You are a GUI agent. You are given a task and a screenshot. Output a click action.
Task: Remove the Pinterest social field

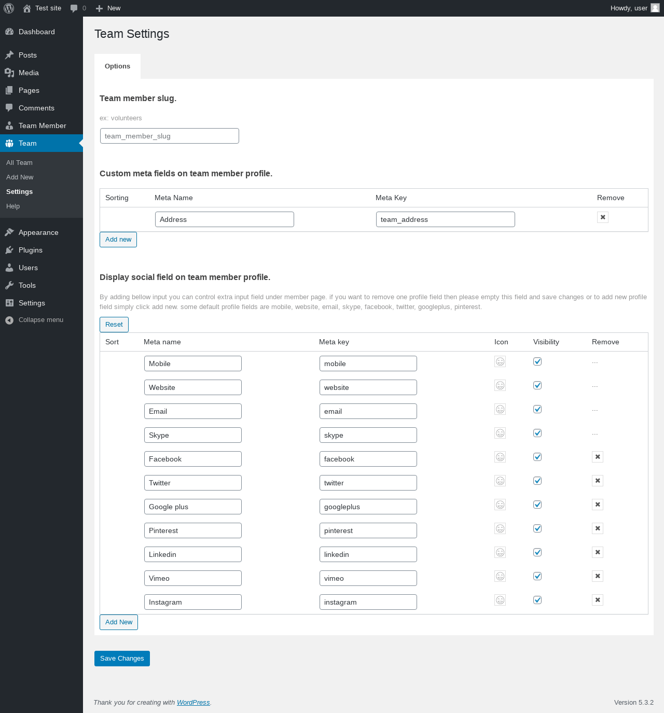pyautogui.click(x=598, y=528)
